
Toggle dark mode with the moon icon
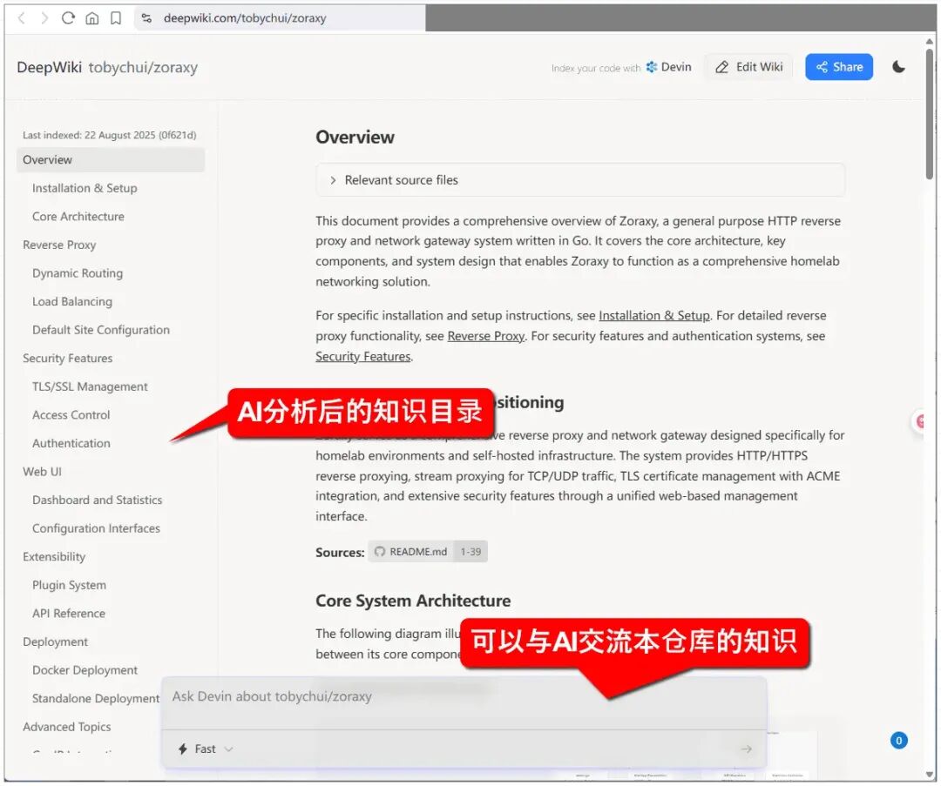coord(898,66)
